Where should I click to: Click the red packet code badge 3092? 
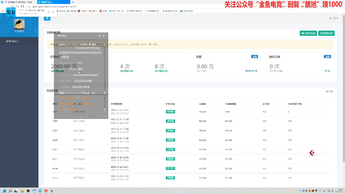point(170,140)
